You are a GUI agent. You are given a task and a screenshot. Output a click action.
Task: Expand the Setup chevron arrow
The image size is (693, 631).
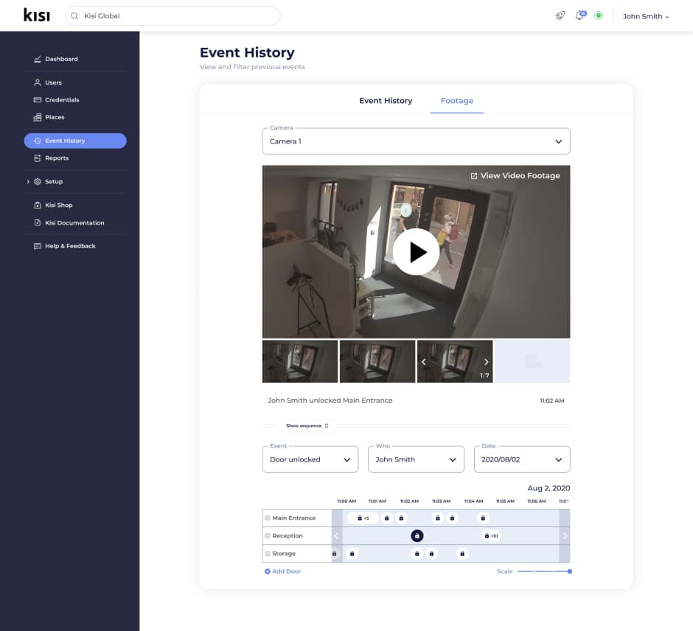pyautogui.click(x=28, y=181)
